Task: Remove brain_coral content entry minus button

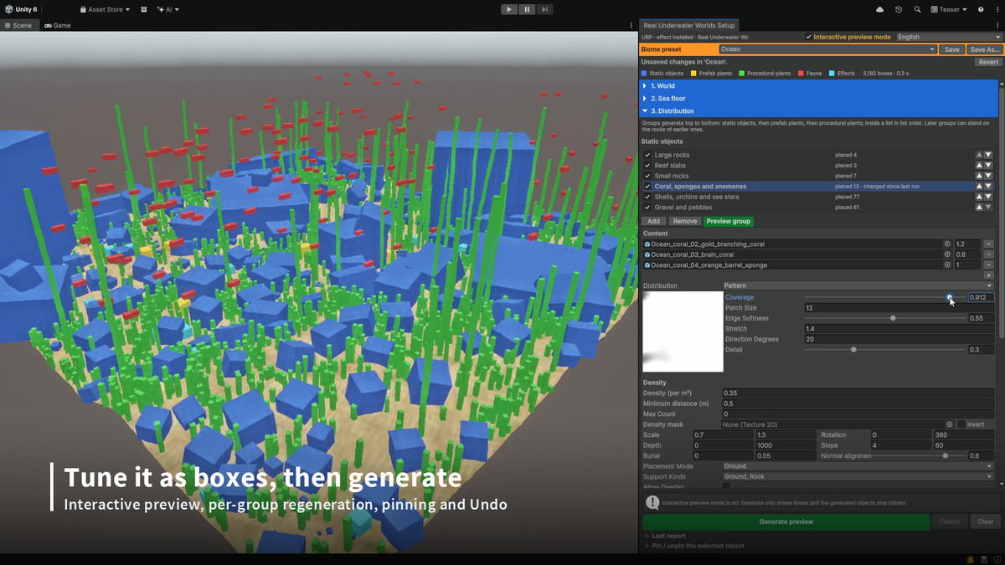Action: [988, 254]
